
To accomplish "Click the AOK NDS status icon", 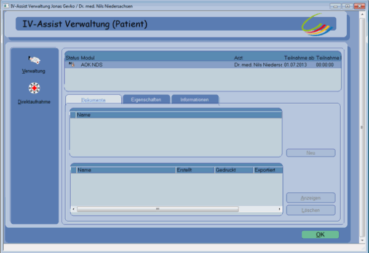I will click(x=71, y=64).
